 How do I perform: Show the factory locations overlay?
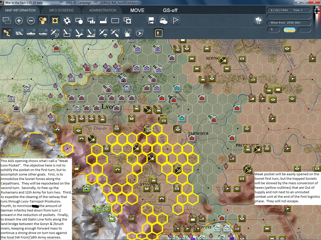coord(103,20)
